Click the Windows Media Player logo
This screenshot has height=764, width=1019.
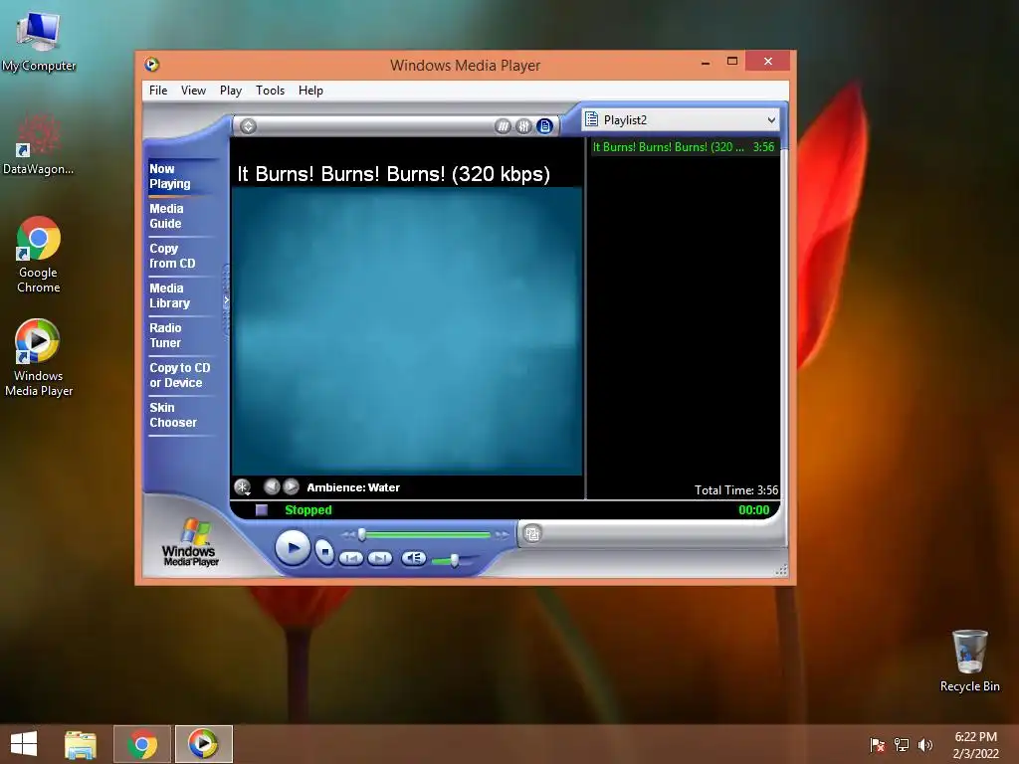pyautogui.click(x=190, y=543)
